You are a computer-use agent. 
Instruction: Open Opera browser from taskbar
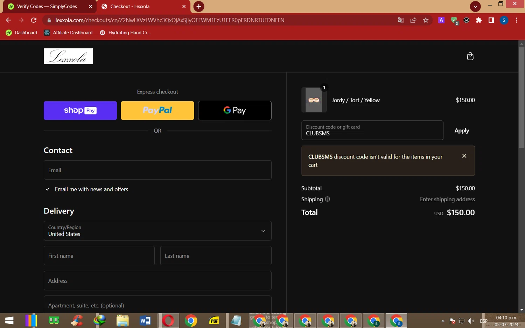[x=168, y=321]
